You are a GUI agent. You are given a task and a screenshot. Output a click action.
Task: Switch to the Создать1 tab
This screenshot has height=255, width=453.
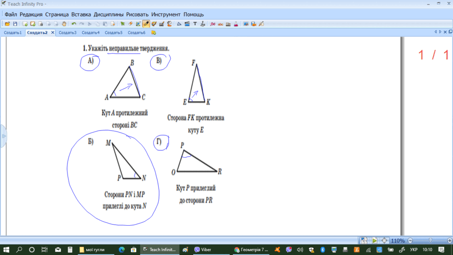click(x=13, y=33)
